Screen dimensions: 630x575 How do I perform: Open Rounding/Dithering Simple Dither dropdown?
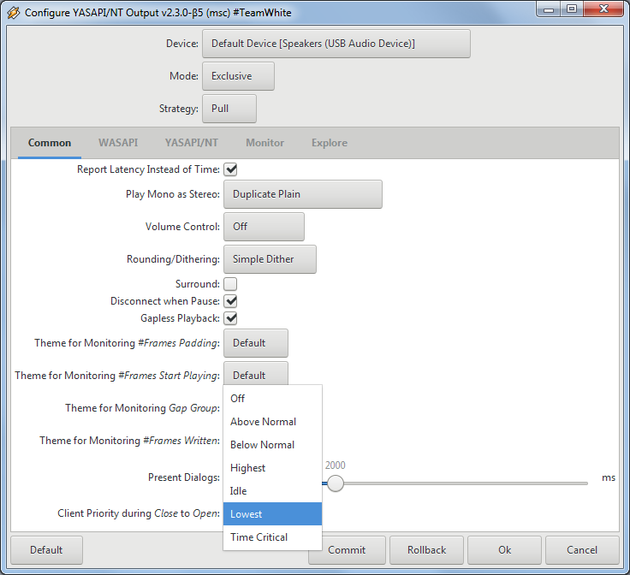coord(270,259)
